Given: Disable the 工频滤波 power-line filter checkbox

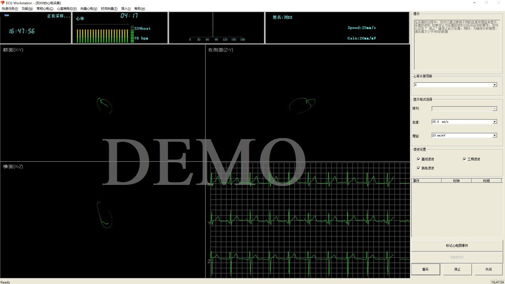Looking at the screenshot, I should tap(464, 159).
